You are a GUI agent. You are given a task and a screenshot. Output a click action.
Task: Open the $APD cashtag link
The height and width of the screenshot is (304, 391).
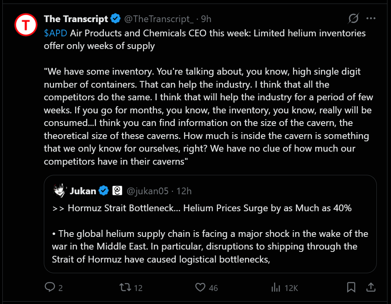pyautogui.click(x=56, y=33)
